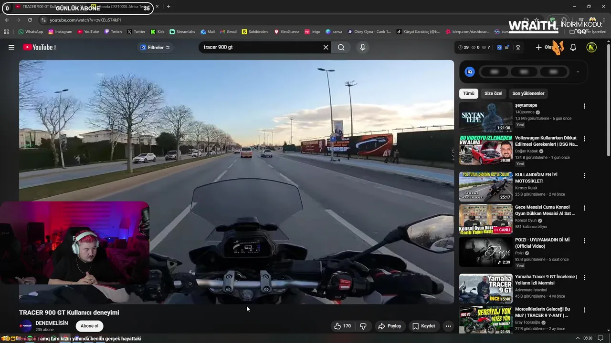
Task: Go to YouTube home via logo
Action: [40, 47]
